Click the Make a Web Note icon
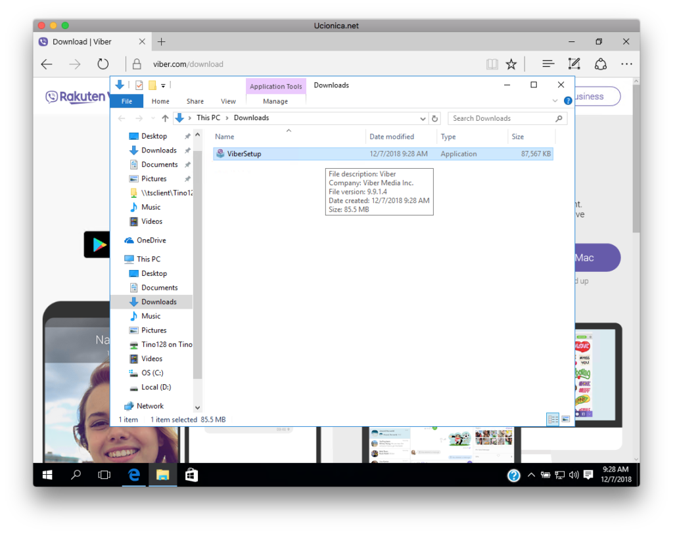This screenshot has height=534, width=673. click(x=574, y=64)
